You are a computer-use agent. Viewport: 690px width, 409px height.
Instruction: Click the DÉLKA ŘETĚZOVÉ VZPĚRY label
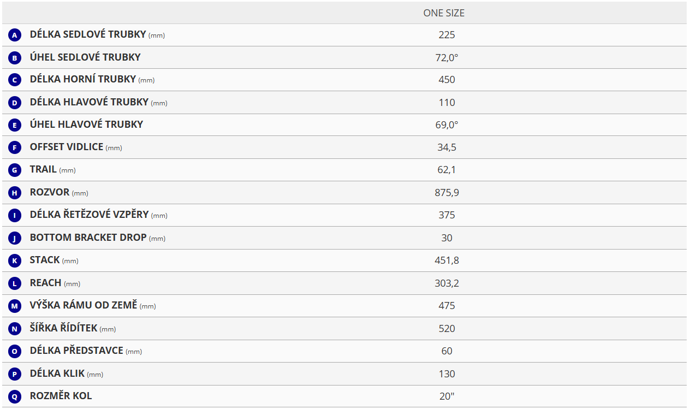(x=89, y=215)
